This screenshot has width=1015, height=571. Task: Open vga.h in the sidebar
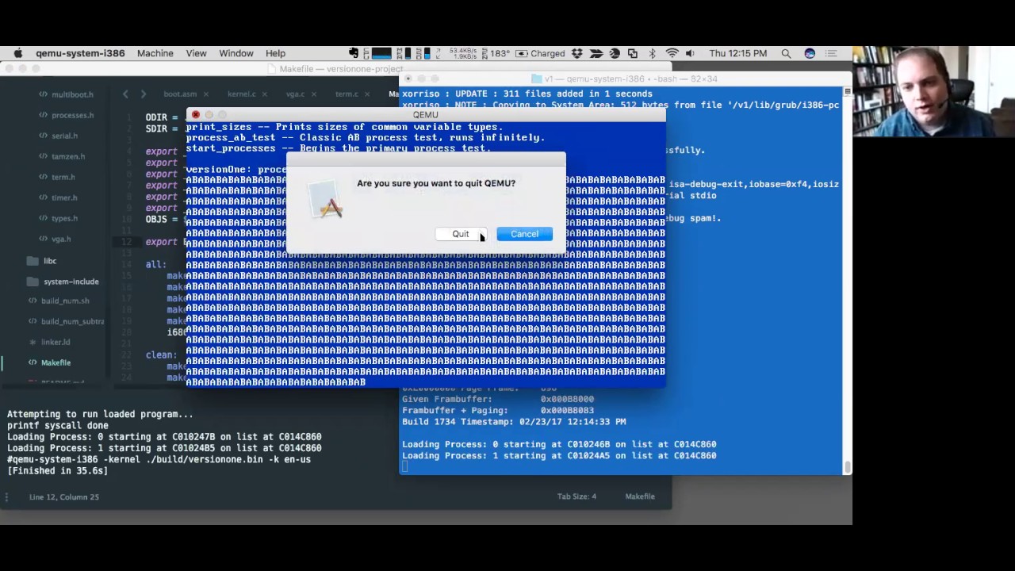(61, 239)
